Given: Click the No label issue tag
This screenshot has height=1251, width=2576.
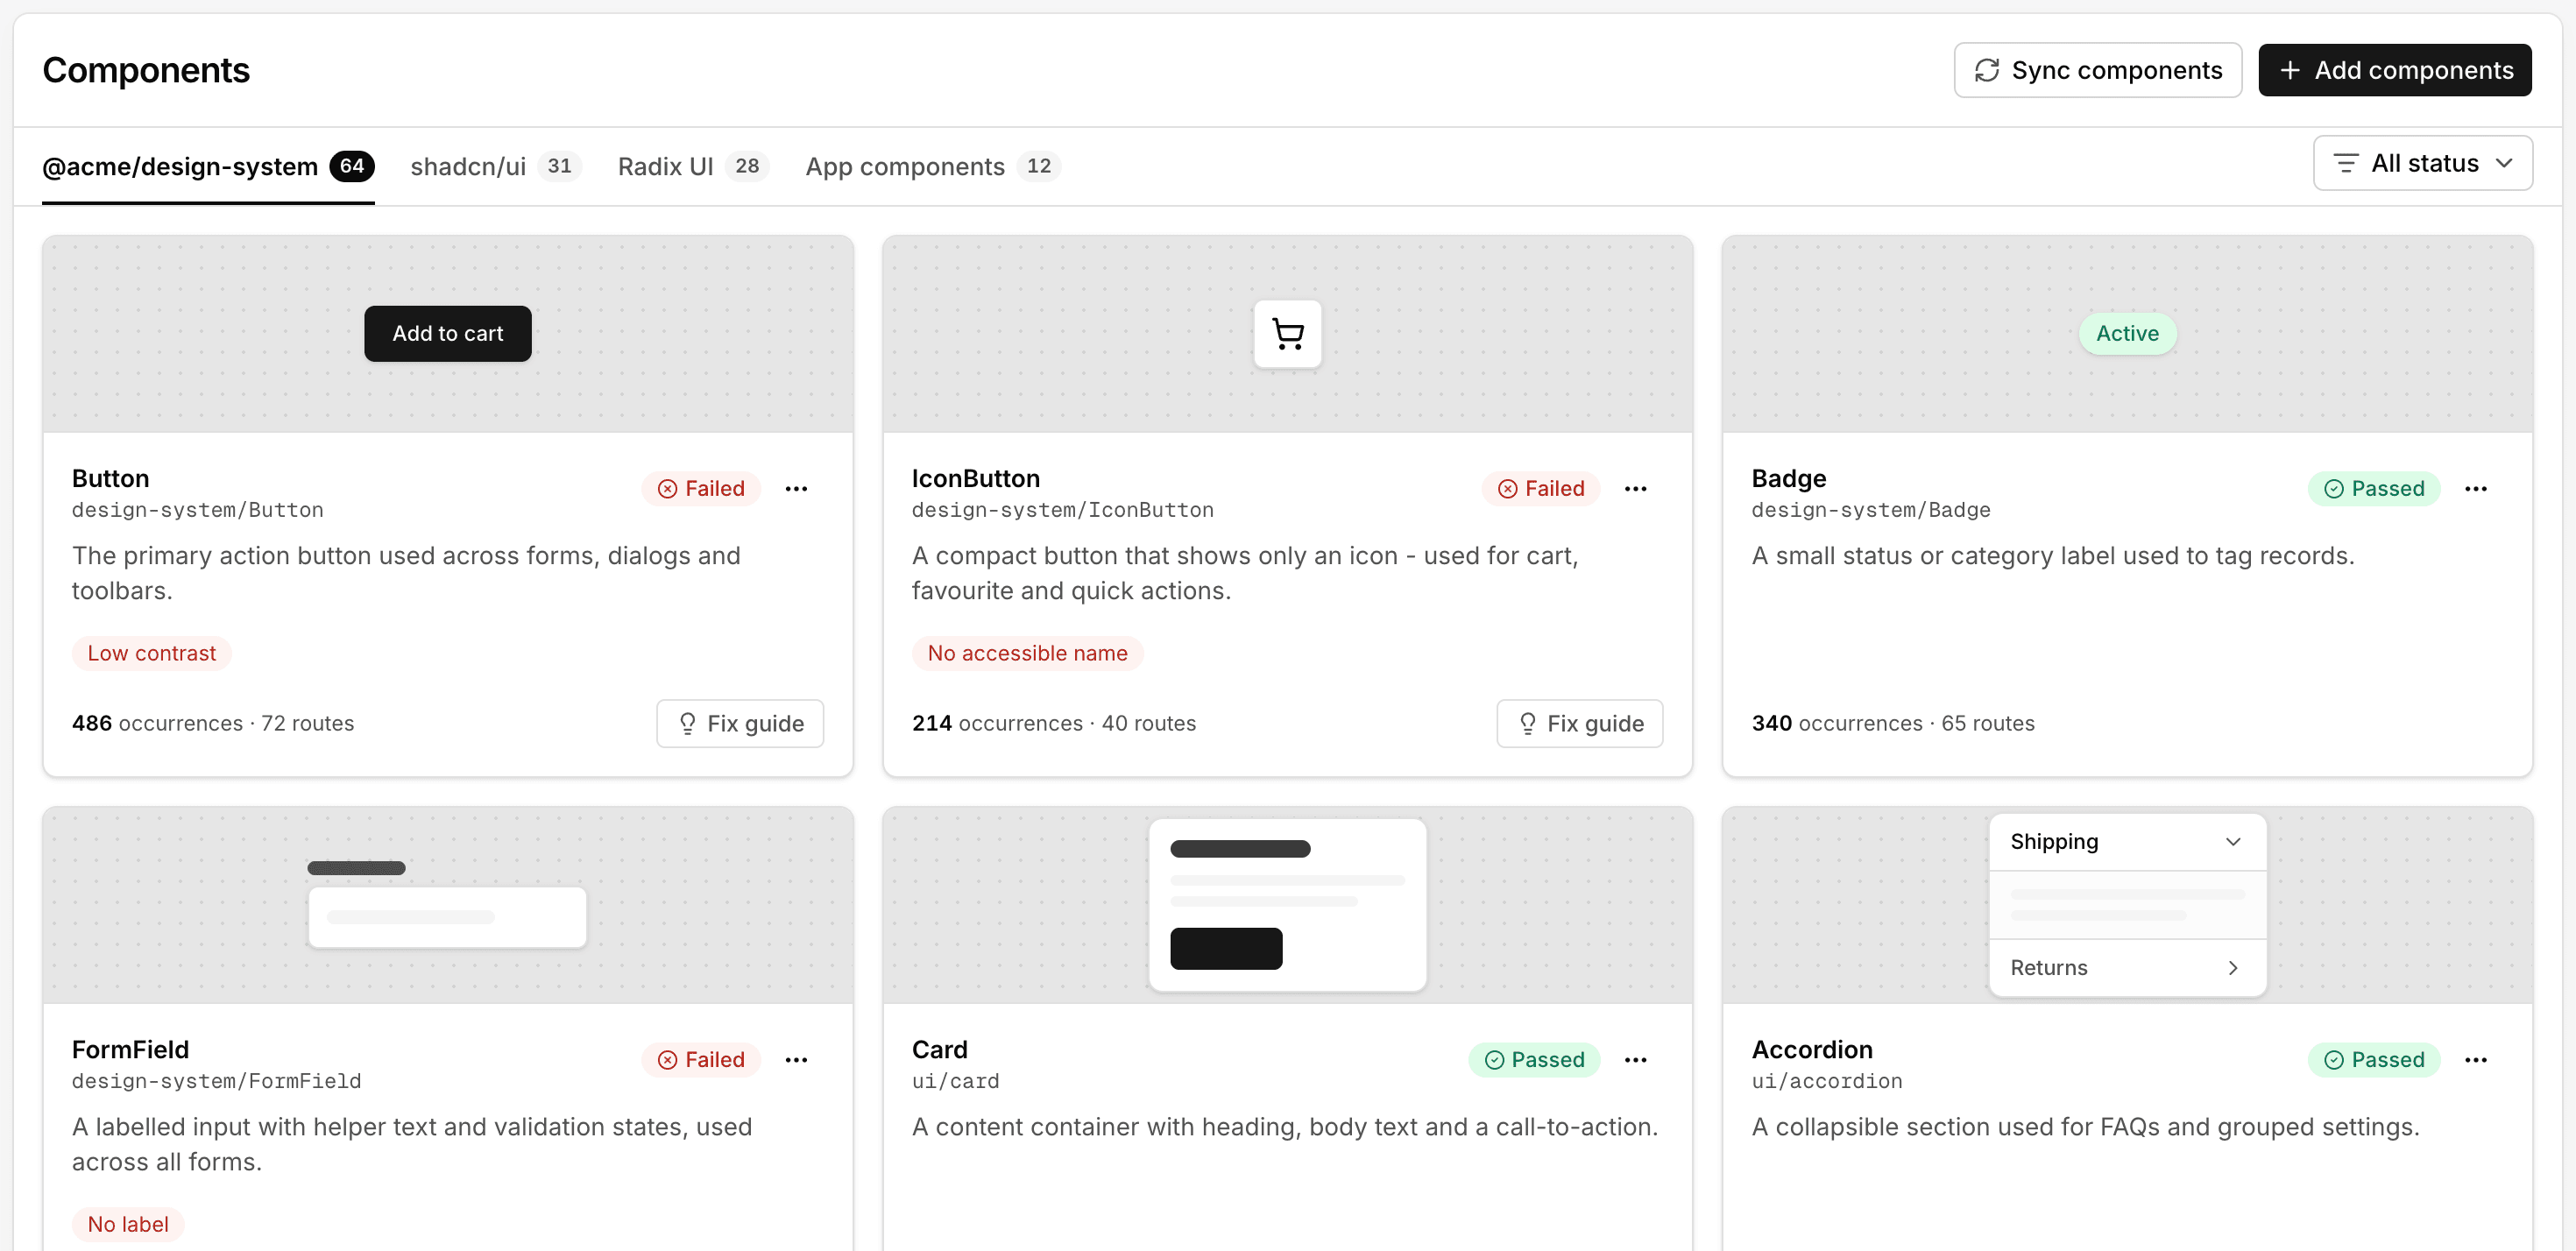Looking at the screenshot, I should pos(127,1224).
